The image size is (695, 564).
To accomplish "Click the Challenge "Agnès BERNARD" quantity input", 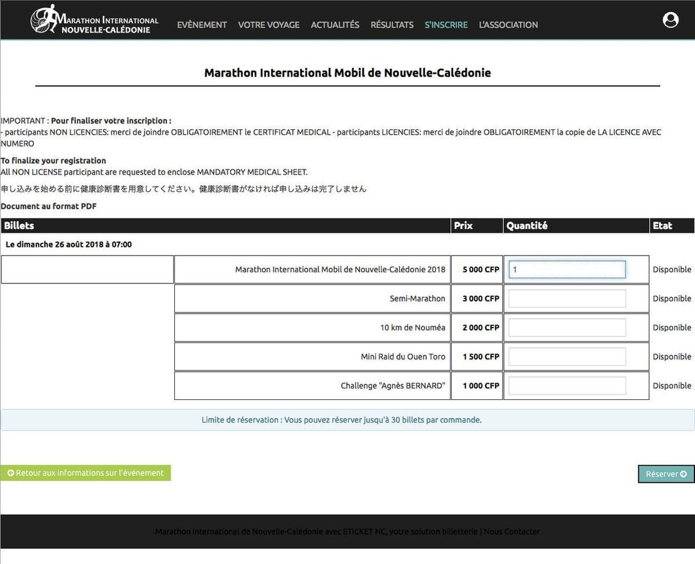I will (x=567, y=385).
